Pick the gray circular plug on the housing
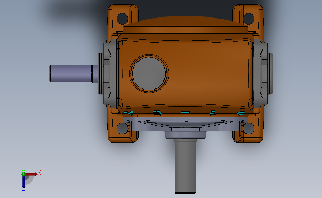 pyautogui.click(x=149, y=74)
